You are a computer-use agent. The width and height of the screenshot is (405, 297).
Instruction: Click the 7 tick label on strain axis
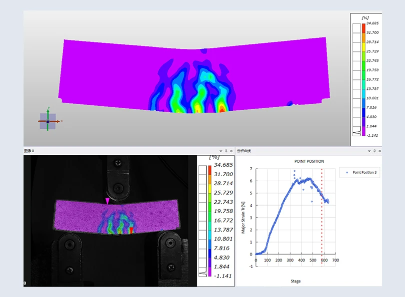coord(251,169)
